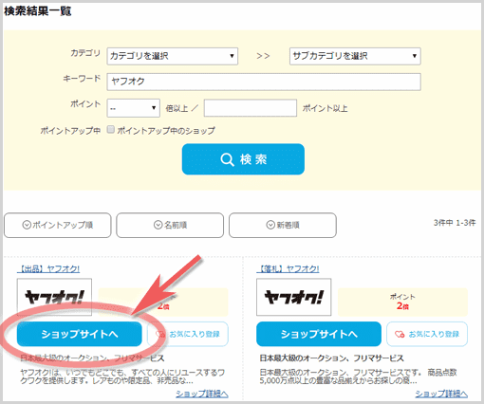Click the ポイント以上 minimum points field
The height and width of the screenshot is (404, 484).
coord(251,108)
